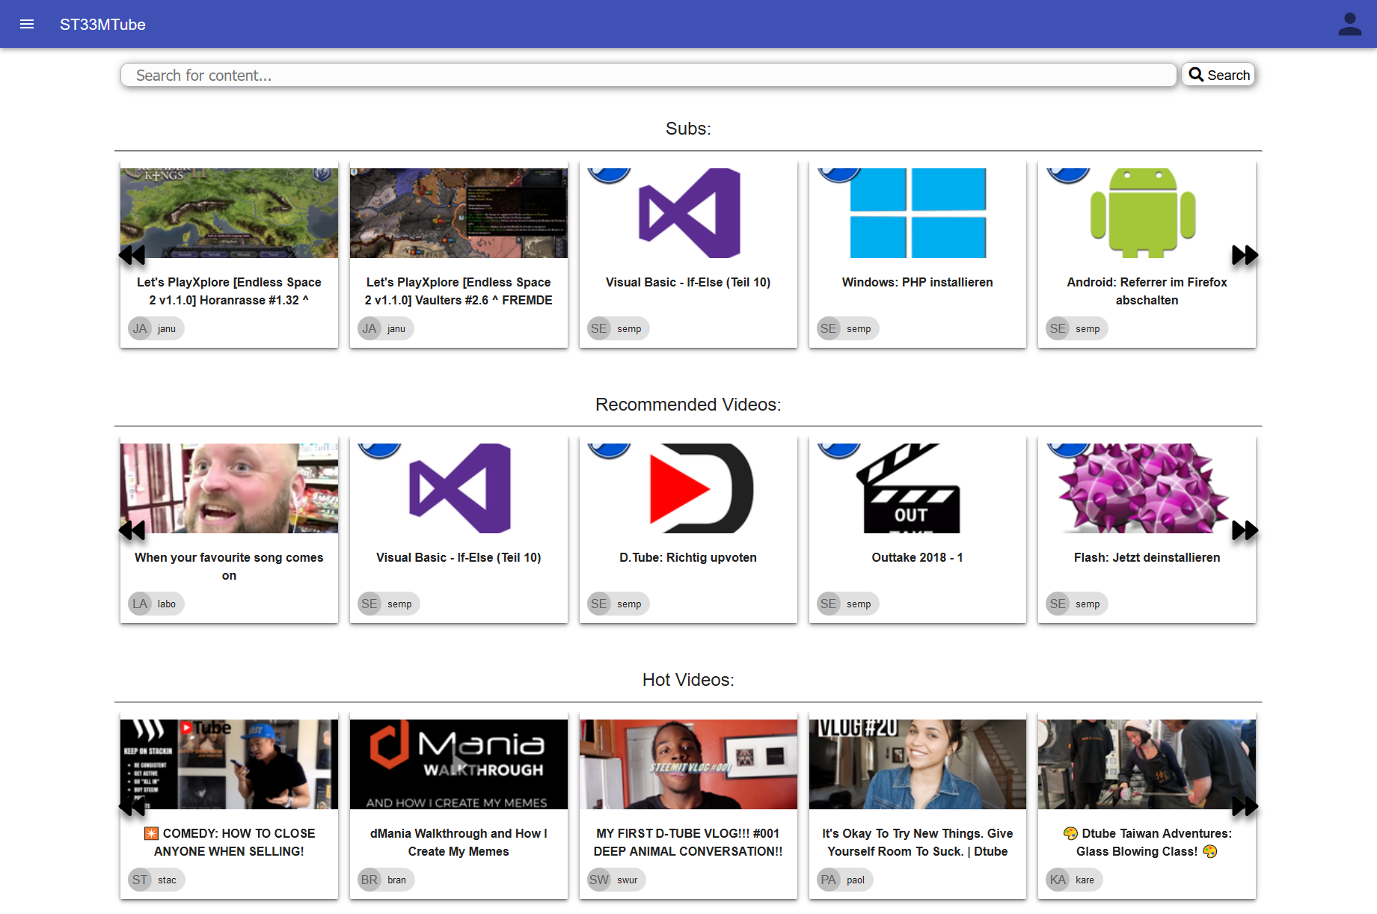The height and width of the screenshot is (914, 1377).
Task: Open the janu channel chip
Action: coord(156,328)
